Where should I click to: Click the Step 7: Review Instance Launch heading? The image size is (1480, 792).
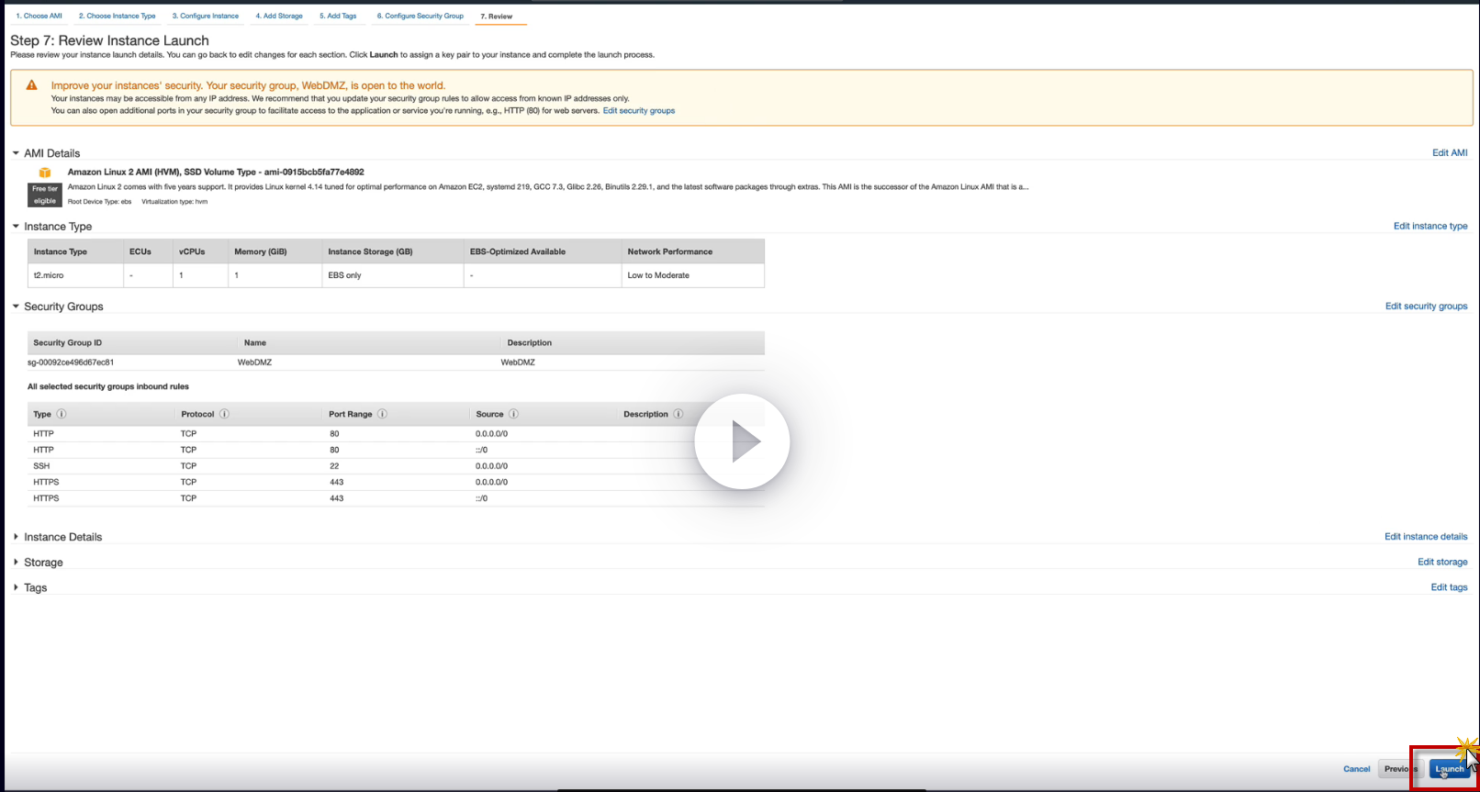click(109, 40)
